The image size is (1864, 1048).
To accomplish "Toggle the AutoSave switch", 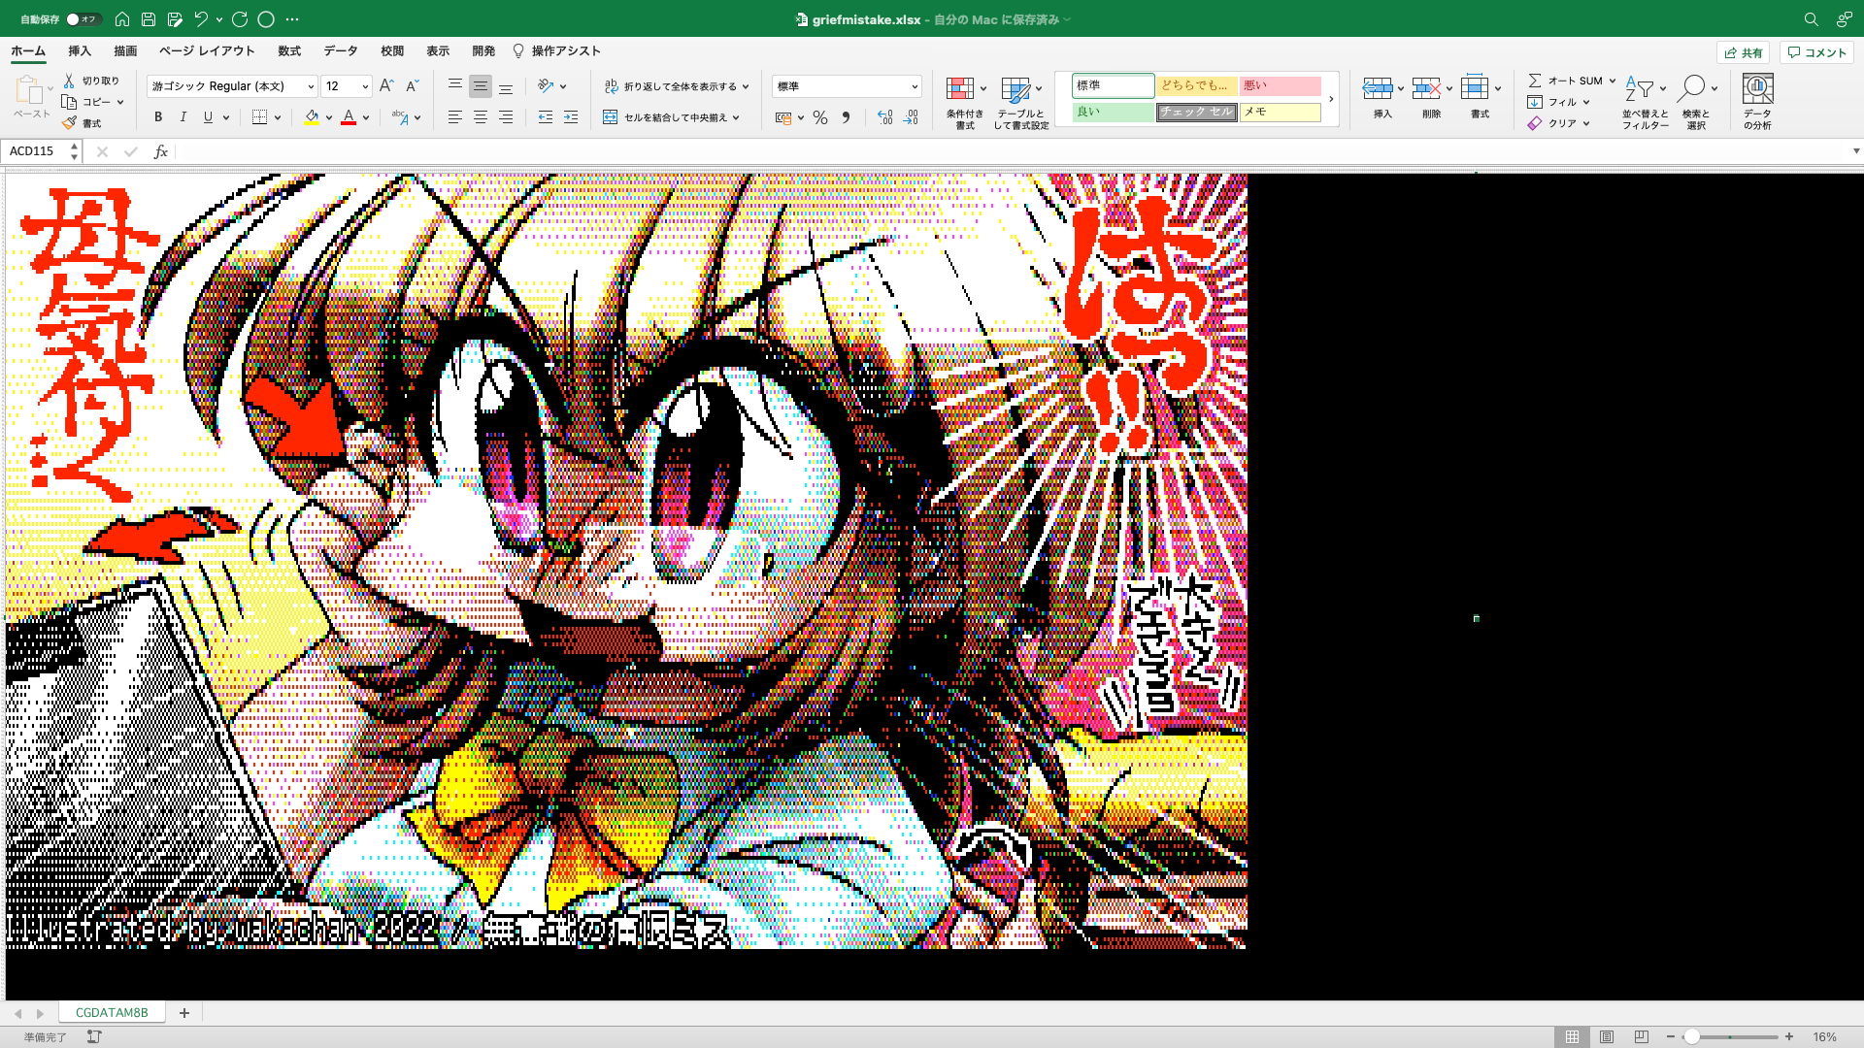I will pyautogui.click(x=83, y=19).
